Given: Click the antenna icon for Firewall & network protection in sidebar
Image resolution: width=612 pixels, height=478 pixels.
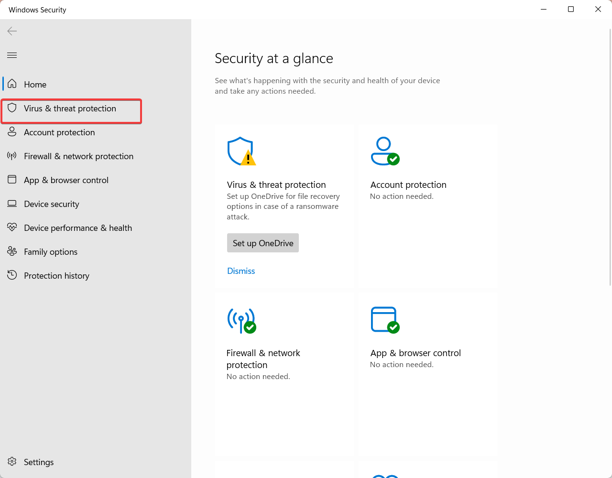Looking at the screenshot, I should tap(12, 156).
